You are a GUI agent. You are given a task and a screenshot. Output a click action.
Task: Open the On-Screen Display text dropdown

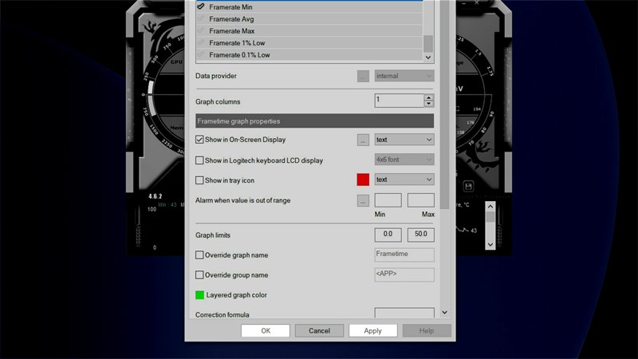(404, 140)
